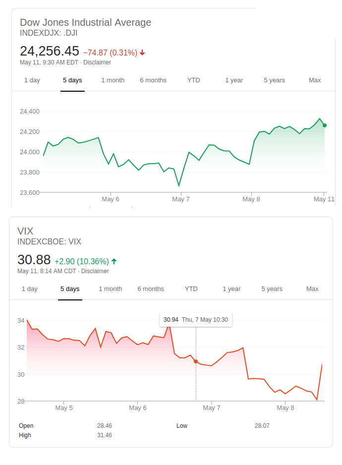
Task: Click the green up arrow beside VIX change
Action: click(x=114, y=261)
